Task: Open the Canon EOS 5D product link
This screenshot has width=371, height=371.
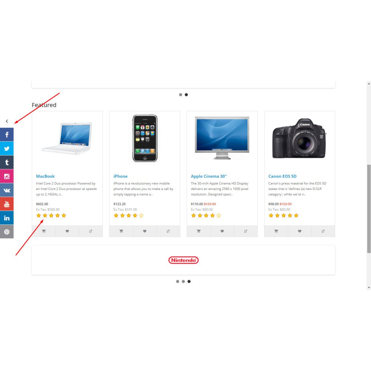Action: click(282, 176)
